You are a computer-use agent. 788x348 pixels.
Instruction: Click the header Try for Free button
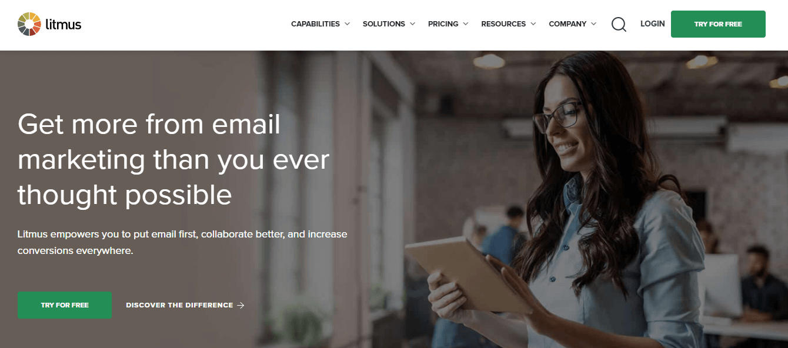pos(718,24)
